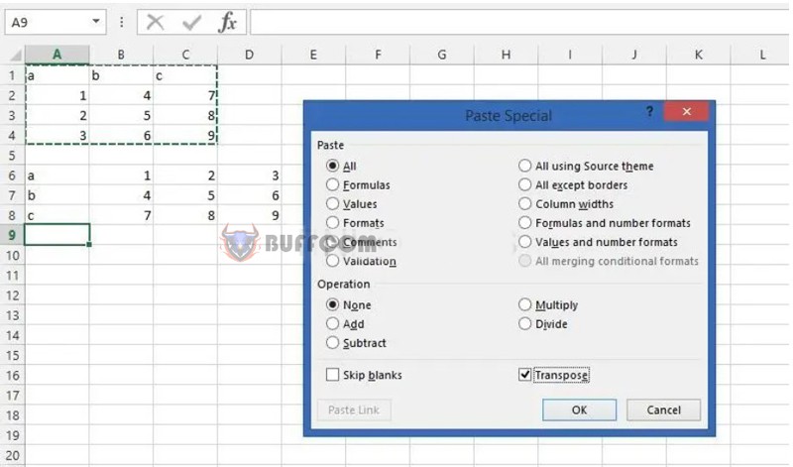Screen dimensions: 793x467
Task: Click Cancel in Paste Special dialog
Action: click(x=663, y=409)
